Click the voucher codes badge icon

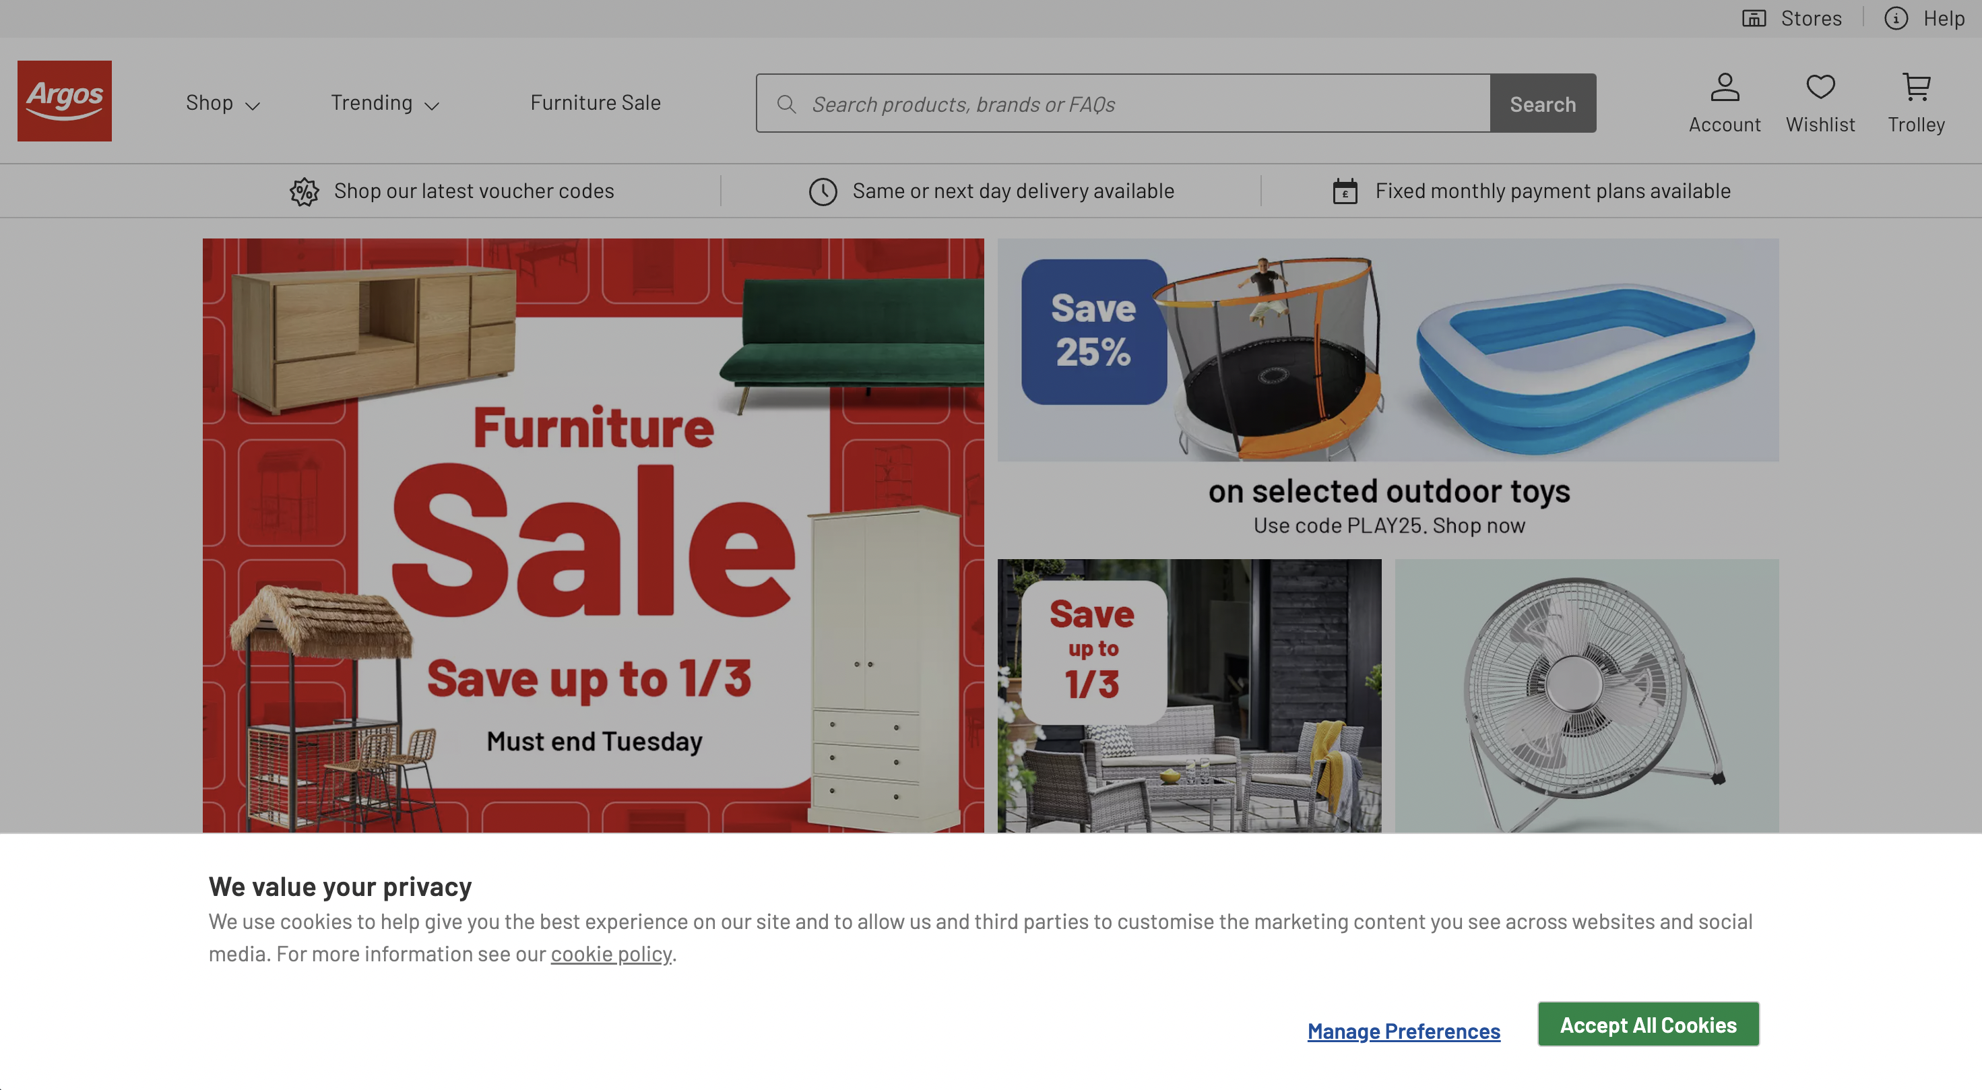point(304,191)
